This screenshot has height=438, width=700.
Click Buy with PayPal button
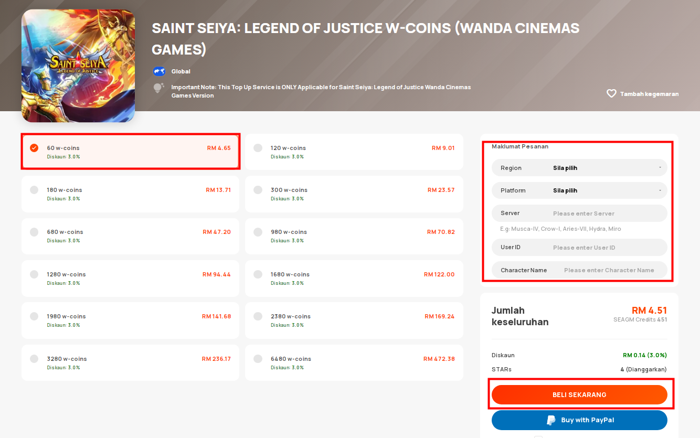579,420
